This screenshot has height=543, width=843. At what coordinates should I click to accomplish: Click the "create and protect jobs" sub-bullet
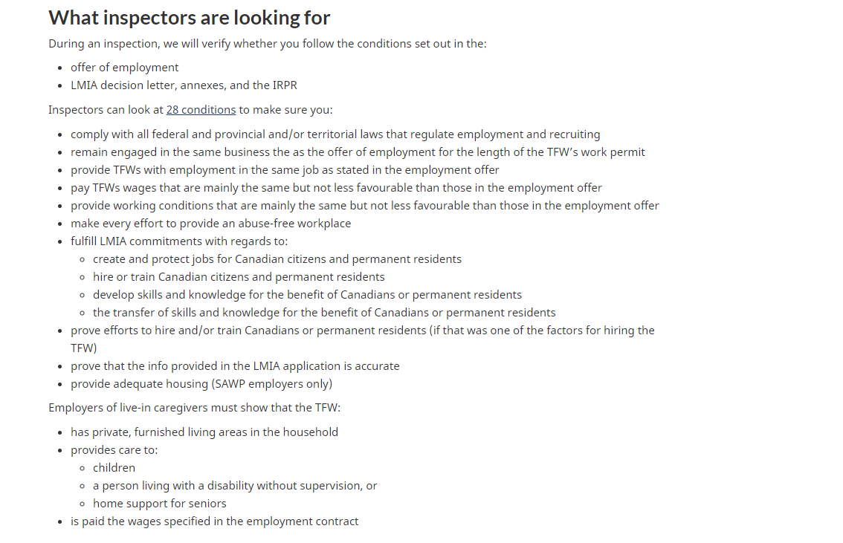coord(277,259)
